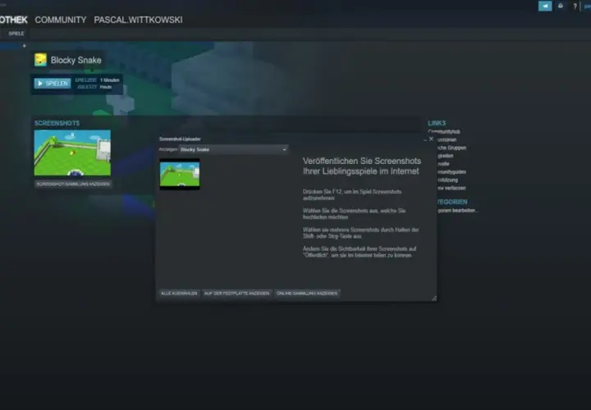This screenshot has height=410, width=591.
Task: Close the Screenshot-Uploader dialog
Action: coord(431,139)
